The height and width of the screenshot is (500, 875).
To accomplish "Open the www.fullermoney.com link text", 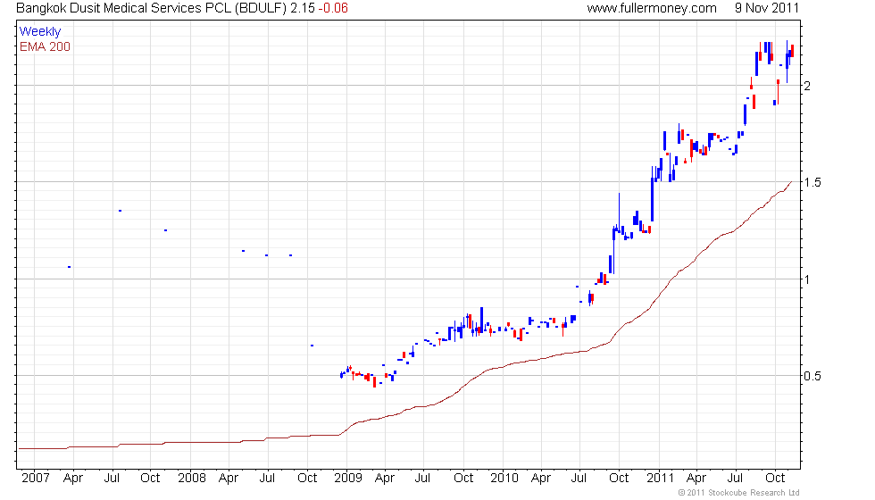I will point(652,8).
